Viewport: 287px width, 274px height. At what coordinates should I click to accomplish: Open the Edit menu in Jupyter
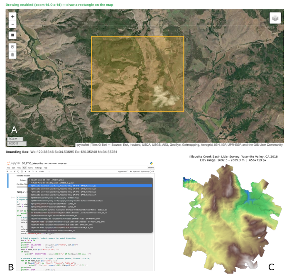pos(14,168)
